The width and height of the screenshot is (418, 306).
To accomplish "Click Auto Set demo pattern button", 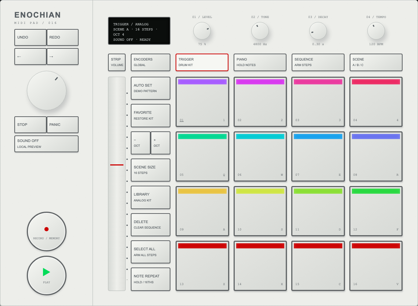I will coord(151,88).
